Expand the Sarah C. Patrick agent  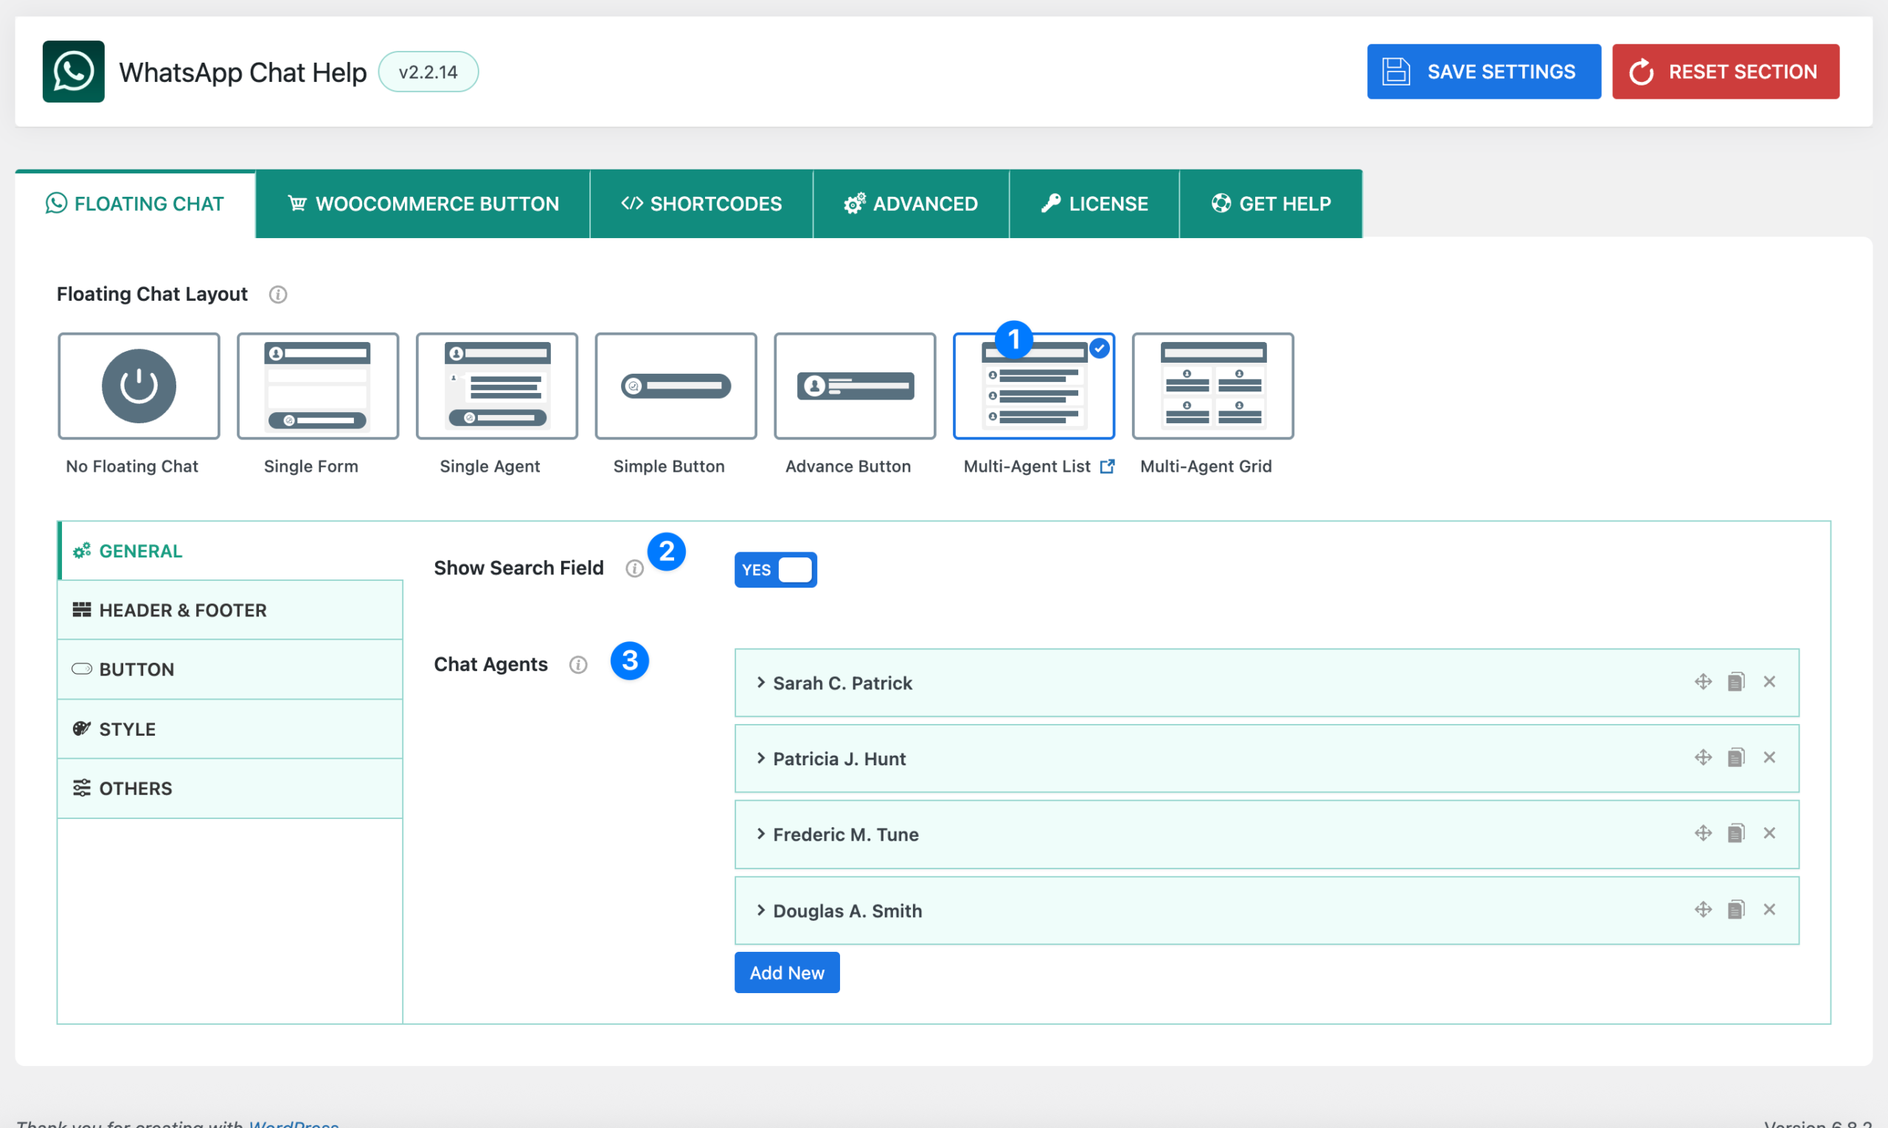pos(841,683)
